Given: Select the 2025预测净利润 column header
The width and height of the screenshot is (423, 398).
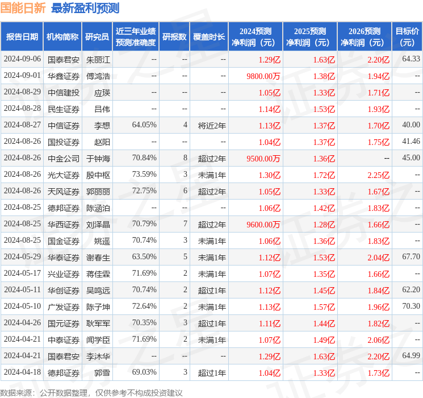Looking at the screenshot, I should point(310,37).
